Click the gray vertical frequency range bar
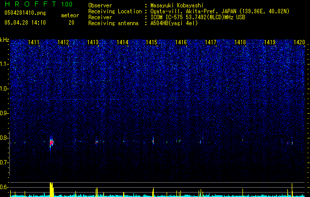This screenshot has height=197, width=310. pos(9,153)
